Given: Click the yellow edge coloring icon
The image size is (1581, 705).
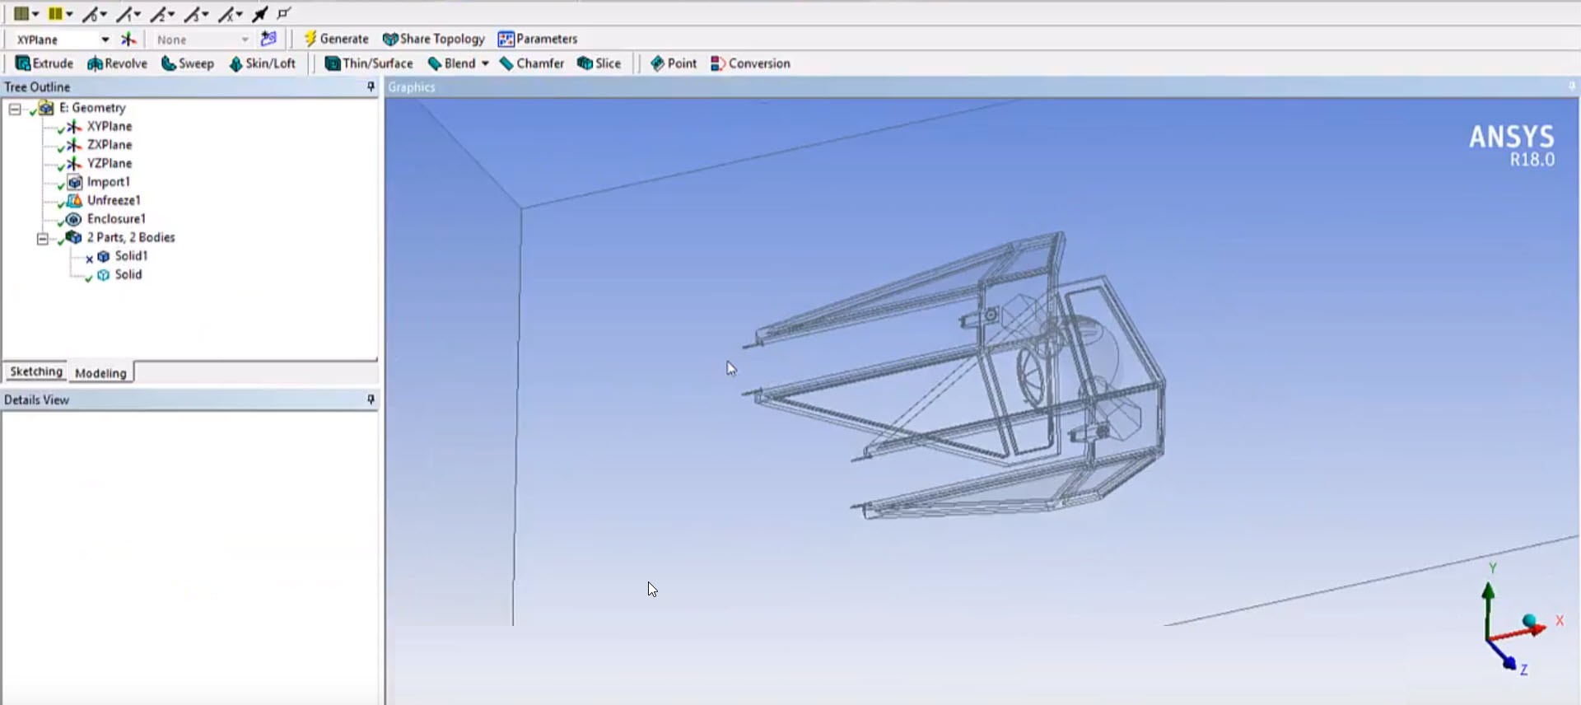Looking at the screenshot, I should pos(55,13).
